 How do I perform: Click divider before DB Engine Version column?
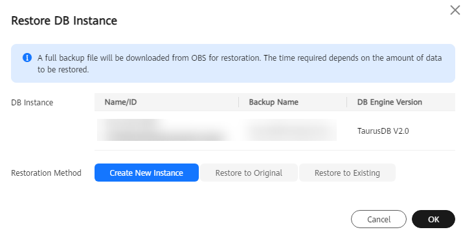[346, 102]
